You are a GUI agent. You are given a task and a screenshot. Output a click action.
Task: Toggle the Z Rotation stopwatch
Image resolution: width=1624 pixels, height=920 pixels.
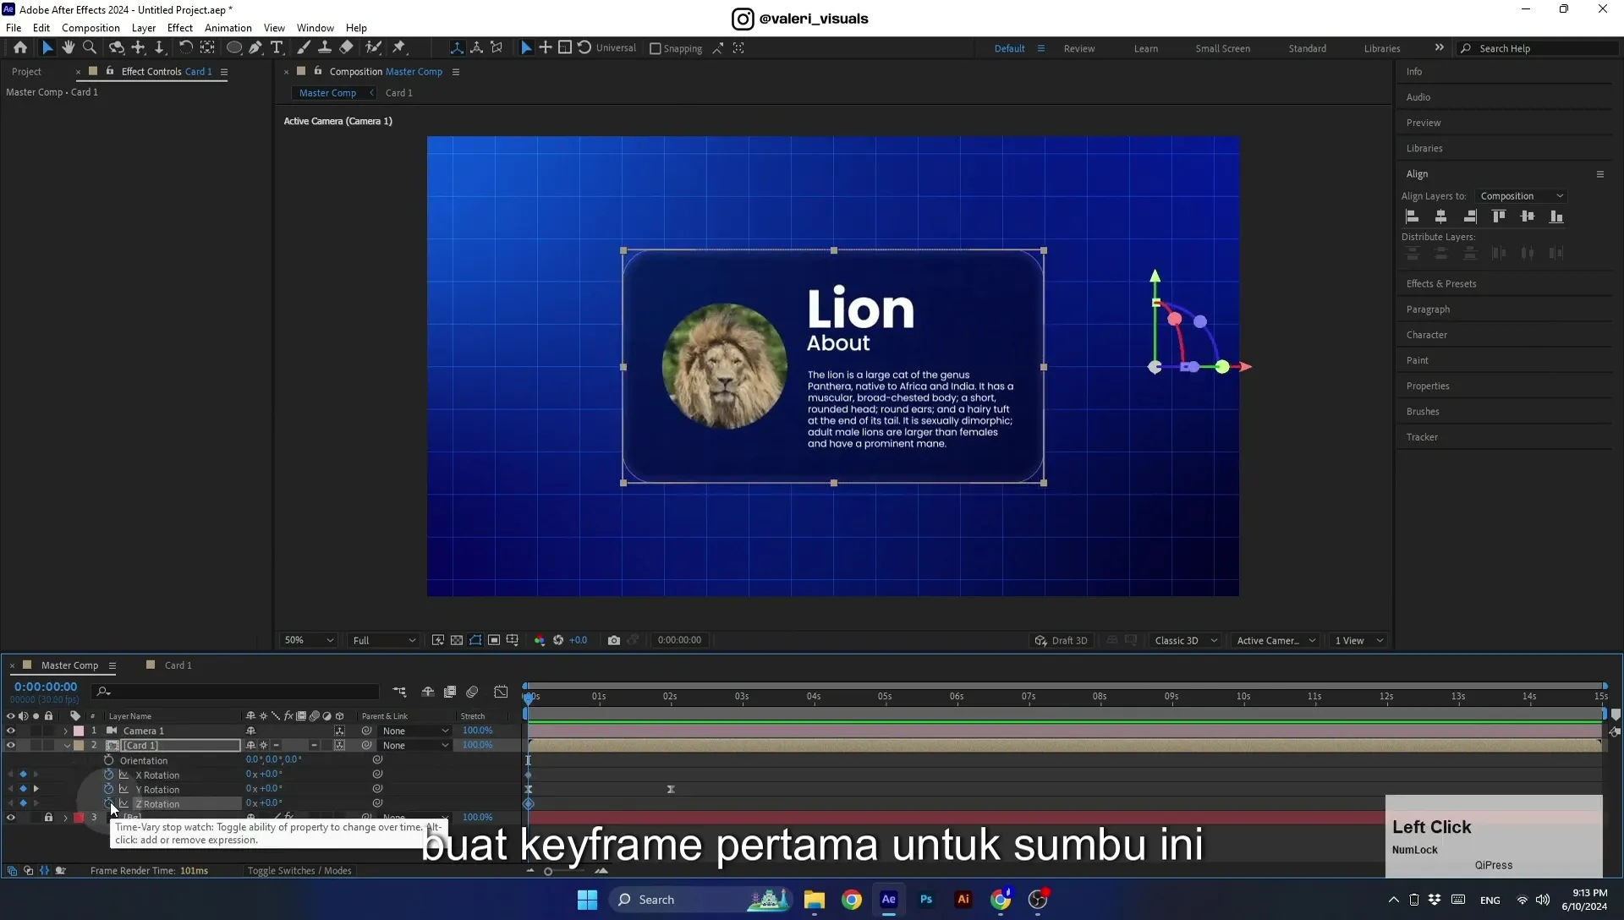tap(108, 803)
